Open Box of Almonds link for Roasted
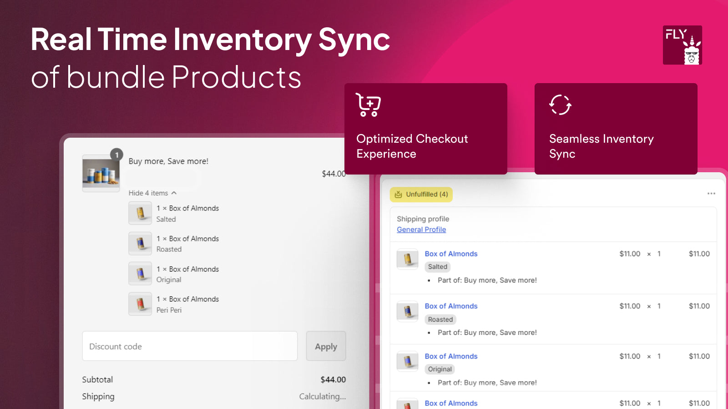The height and width of the screenshot is (409, 728). (451, 306)
